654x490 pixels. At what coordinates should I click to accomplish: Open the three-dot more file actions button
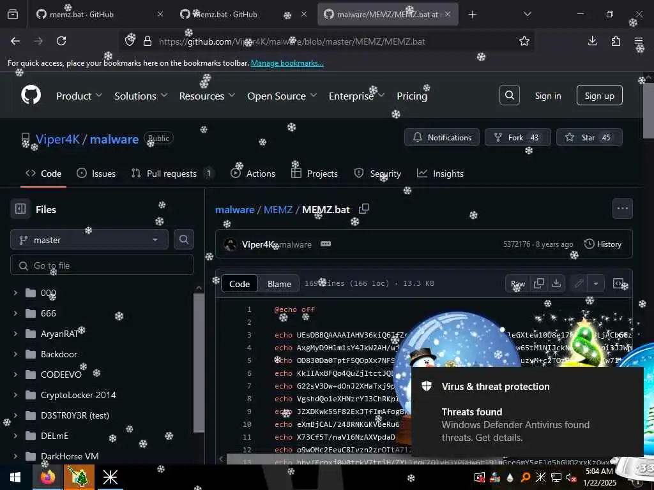coord(622,209)
